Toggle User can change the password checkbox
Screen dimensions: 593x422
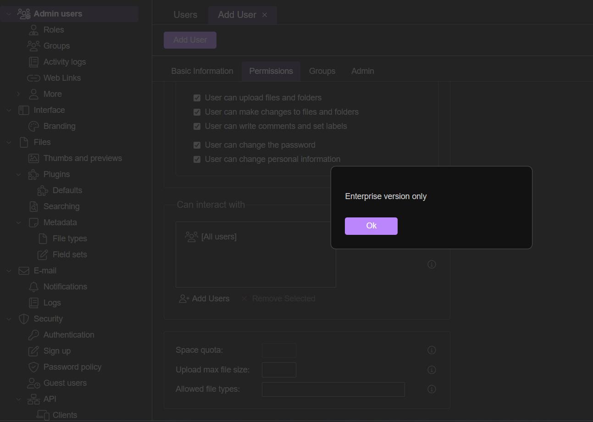(x=197, y=145)
